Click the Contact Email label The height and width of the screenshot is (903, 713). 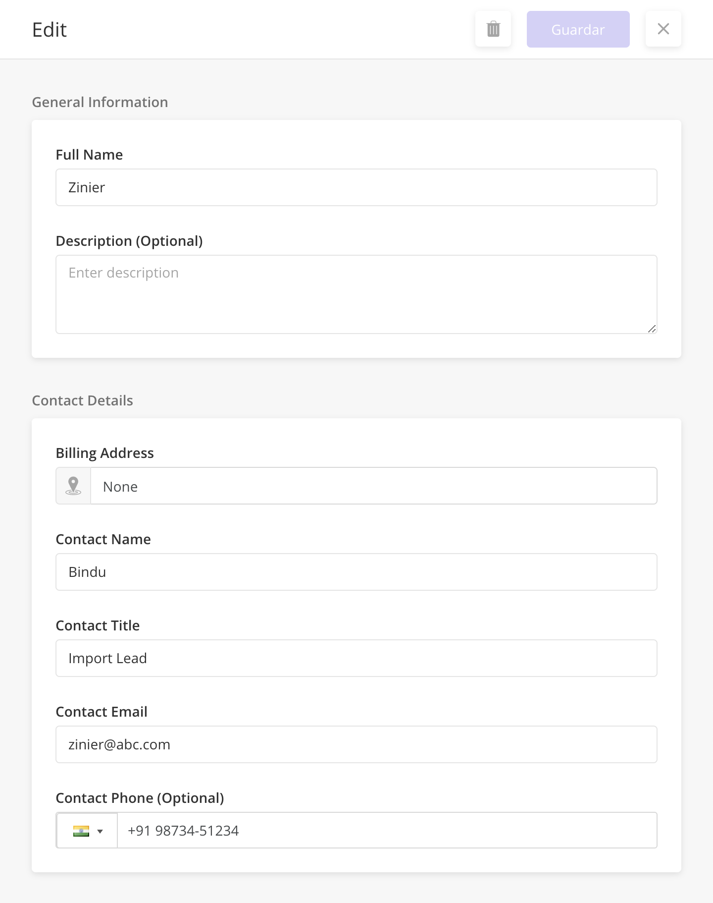click(102, 712)
